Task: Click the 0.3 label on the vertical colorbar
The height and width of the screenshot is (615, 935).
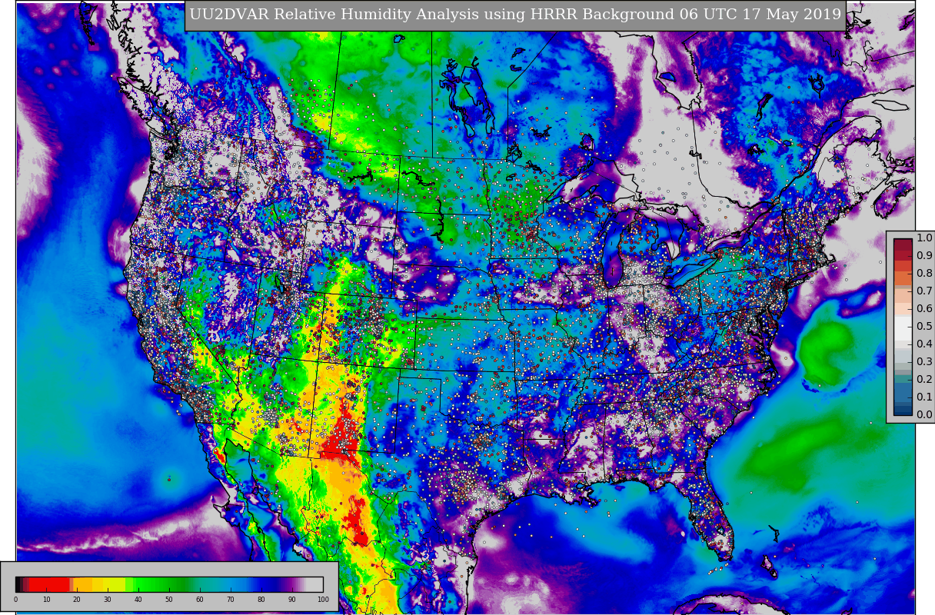Action: click(924, 362)
